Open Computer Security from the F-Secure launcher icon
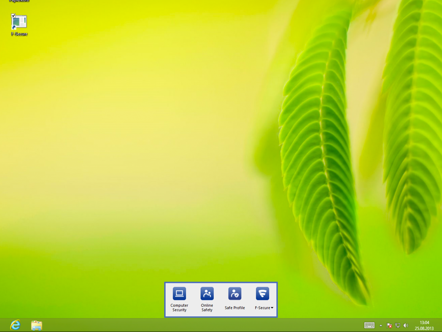Screen dimensions: 442x332 pos(179,293)
